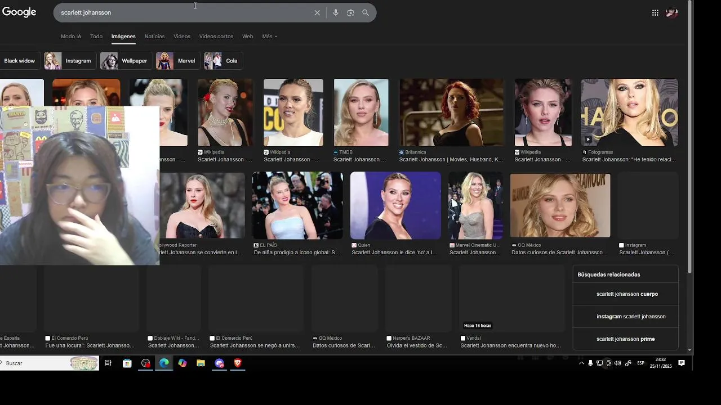Show hidden tray icons chevron

[x=581, y=363]
